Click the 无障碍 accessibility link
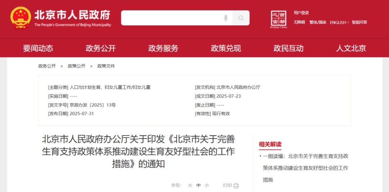 (x=299, y=22)
